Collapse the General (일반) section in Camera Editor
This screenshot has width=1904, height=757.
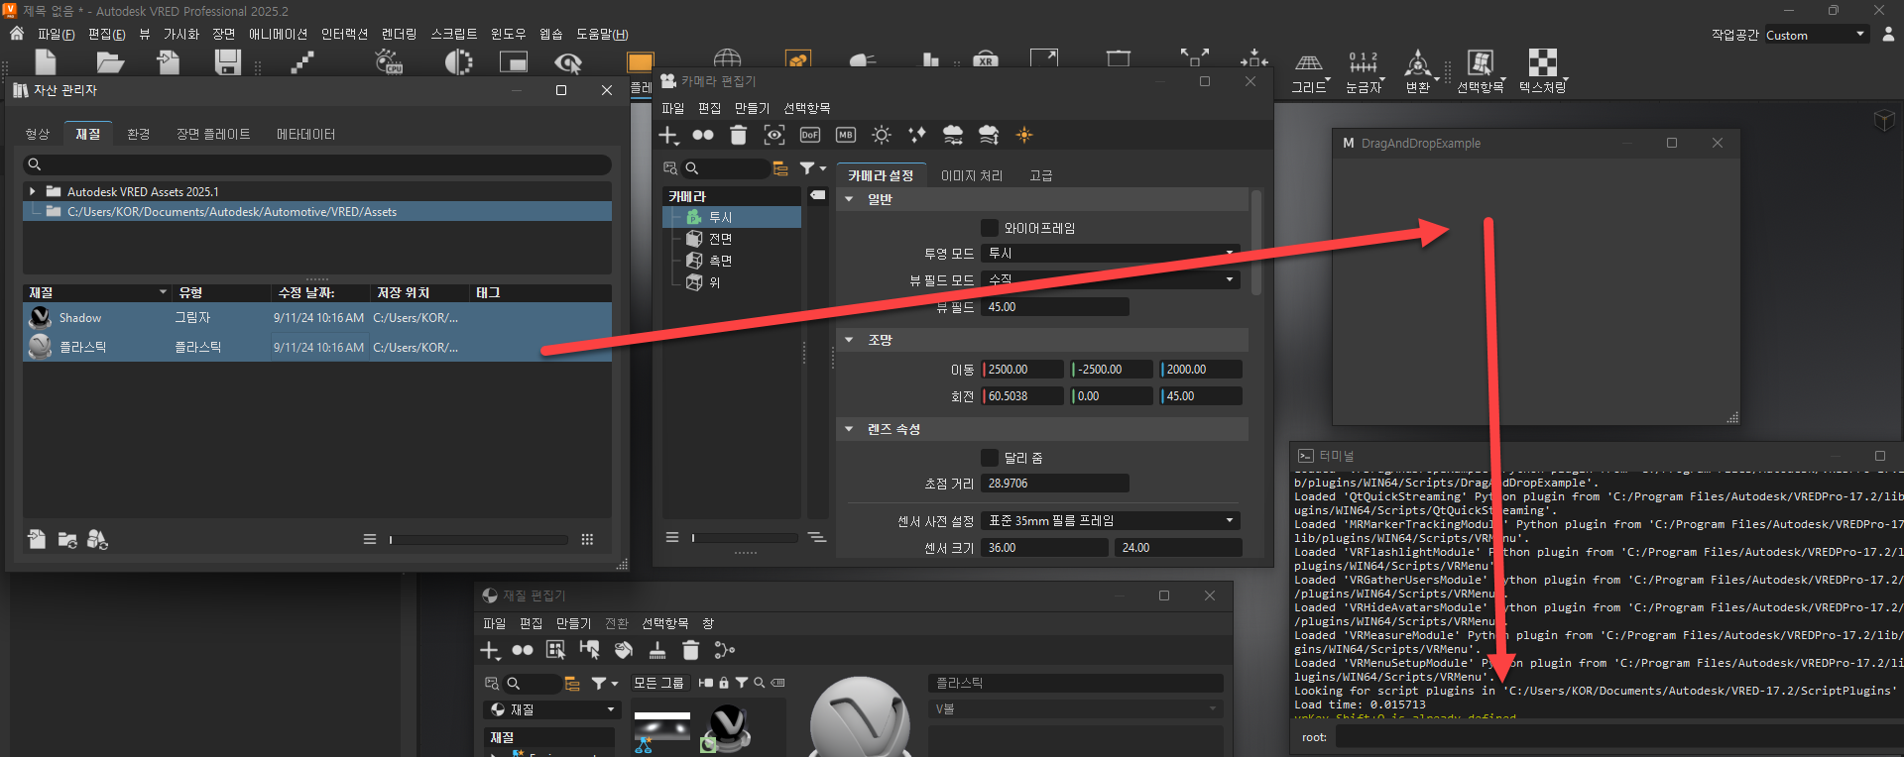tap(849, 199)
